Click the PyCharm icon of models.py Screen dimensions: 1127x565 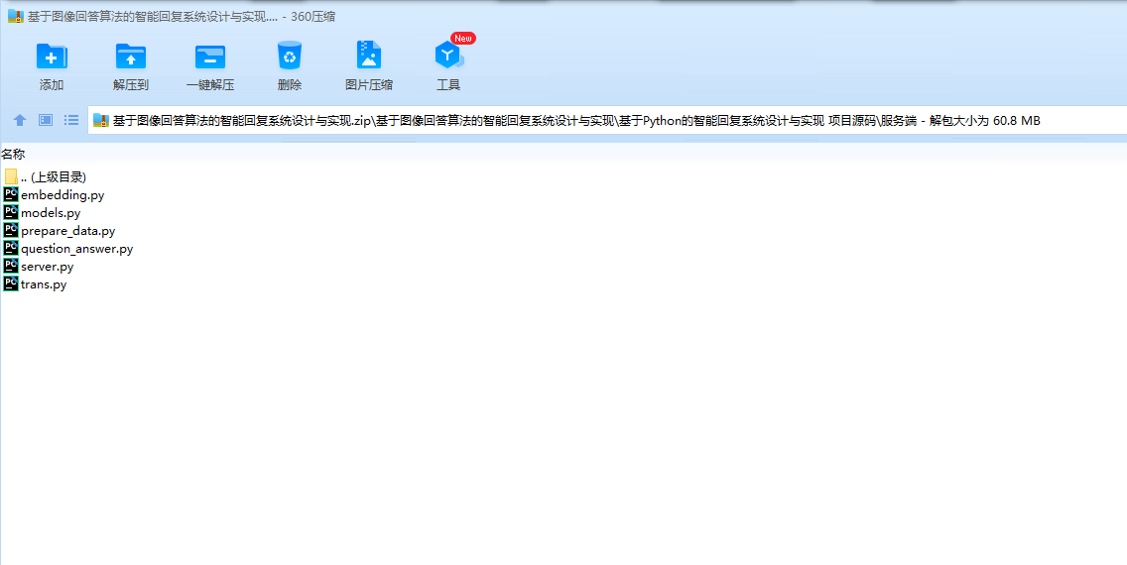(11, 212)
